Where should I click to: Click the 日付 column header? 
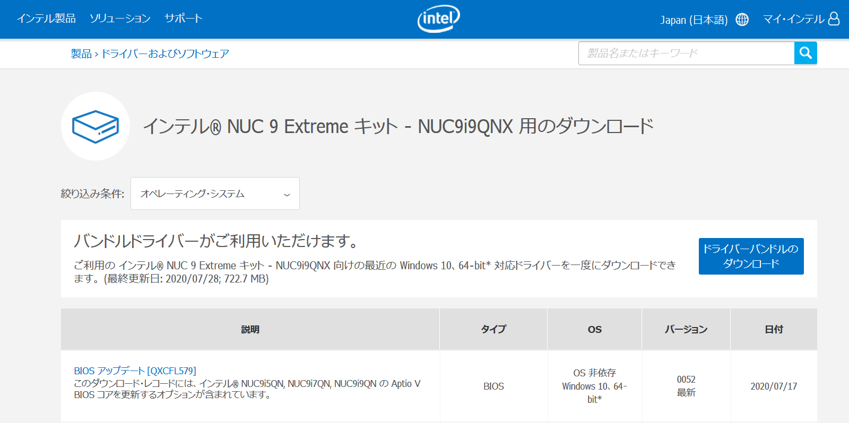point(774,329)
